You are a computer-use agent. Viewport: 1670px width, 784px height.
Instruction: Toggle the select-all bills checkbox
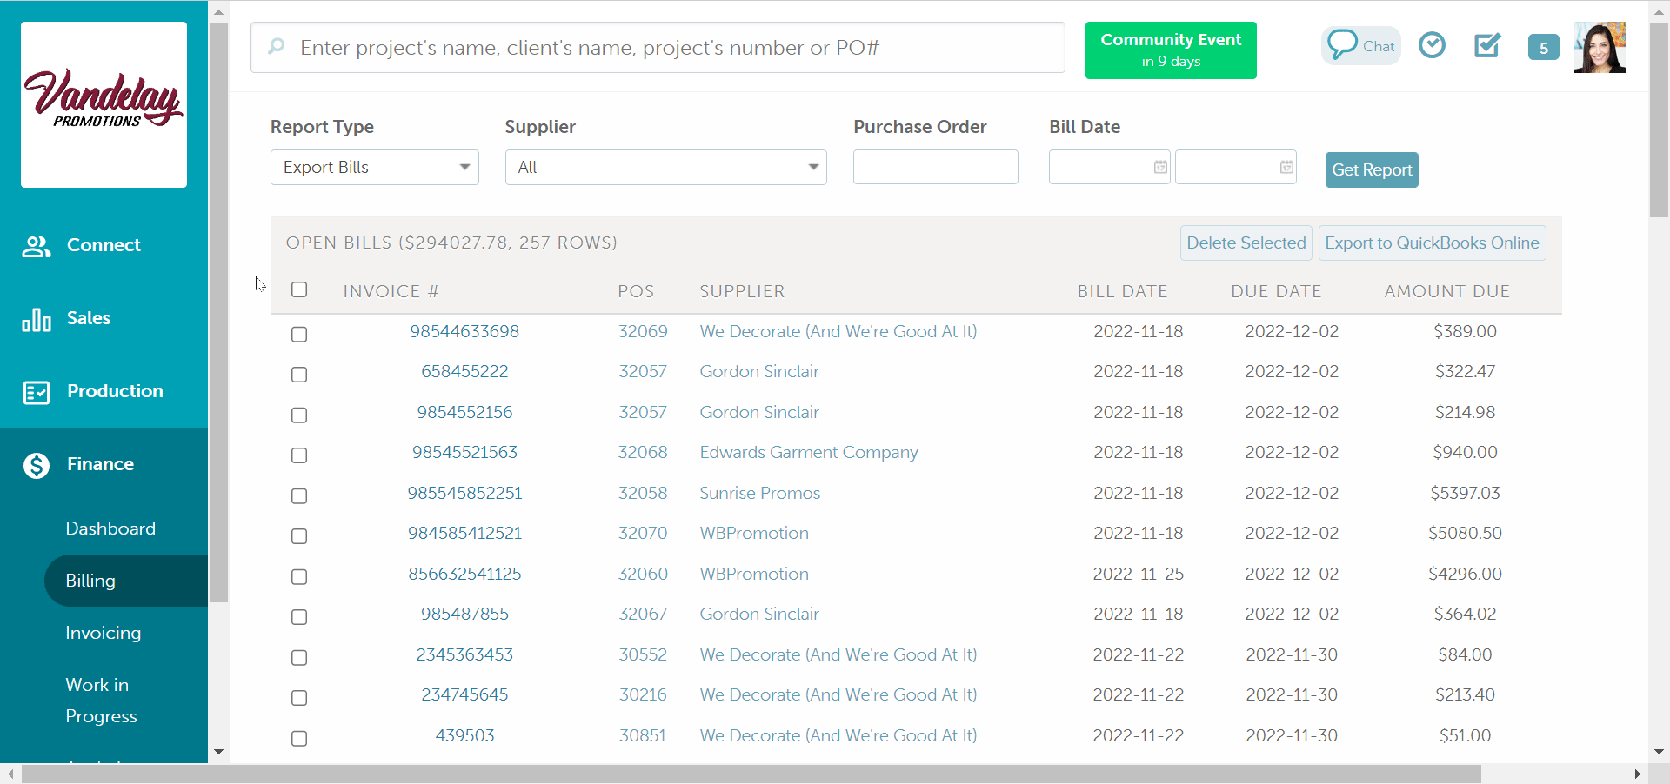click(x=299, y=289)
